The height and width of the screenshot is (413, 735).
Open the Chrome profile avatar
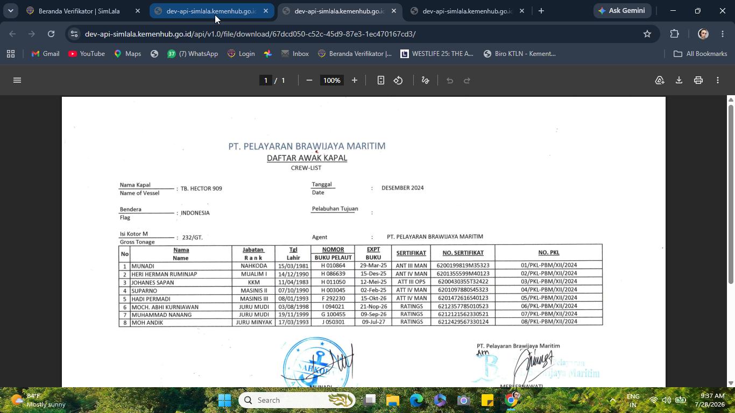tap(703, 34)
